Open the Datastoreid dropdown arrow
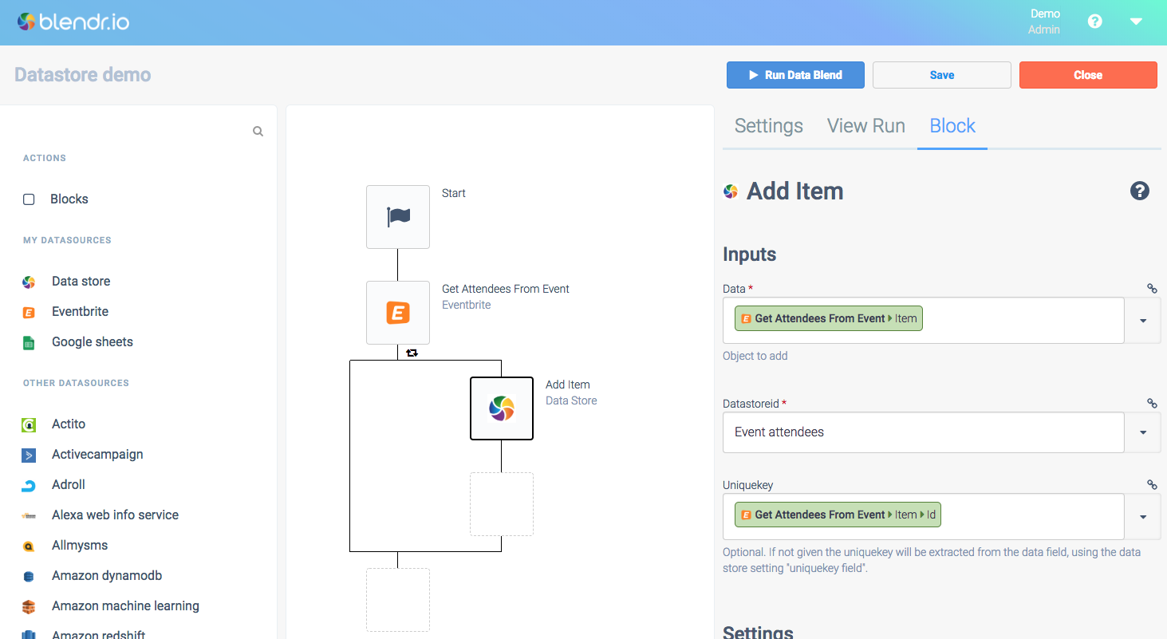Image resolution: width=1167 pixels, height=639 pixels. click(x=1143, y=432)
